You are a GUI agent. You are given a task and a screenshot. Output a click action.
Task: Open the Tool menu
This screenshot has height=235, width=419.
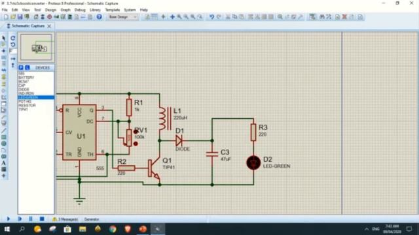tap(37, 10)
